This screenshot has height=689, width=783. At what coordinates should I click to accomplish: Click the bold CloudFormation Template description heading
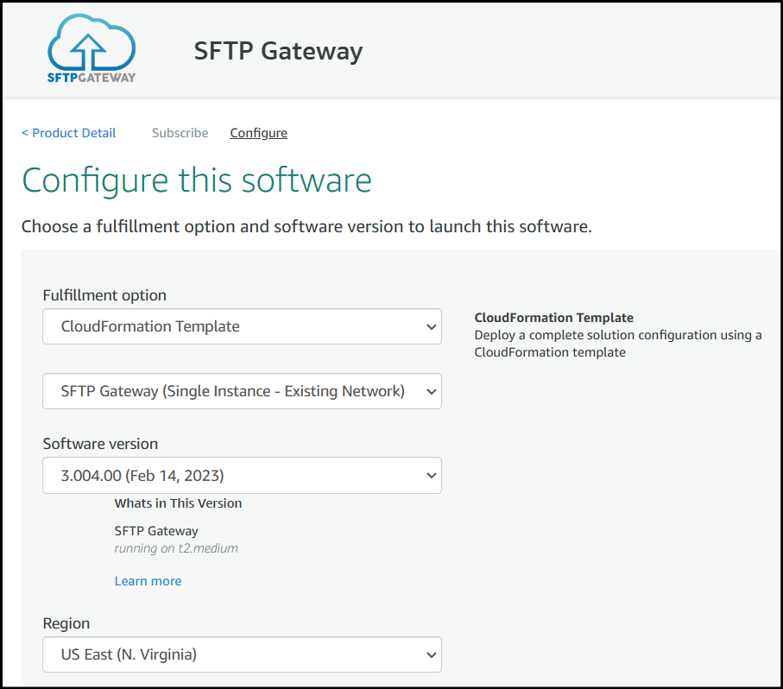tap(553, 318)
